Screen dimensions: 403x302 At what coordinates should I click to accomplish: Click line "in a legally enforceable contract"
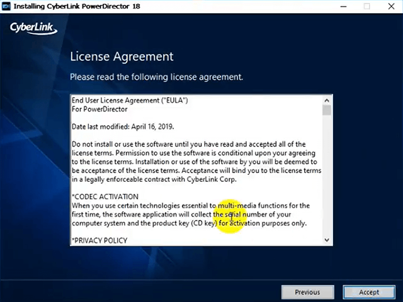[x=154, y=179]
